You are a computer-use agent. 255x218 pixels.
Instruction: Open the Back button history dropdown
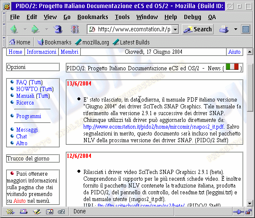[x=25, y=29]
